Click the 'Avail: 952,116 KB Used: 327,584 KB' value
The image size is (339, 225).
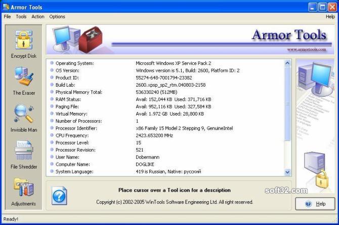pyautogui.click(x=174, y=106)
